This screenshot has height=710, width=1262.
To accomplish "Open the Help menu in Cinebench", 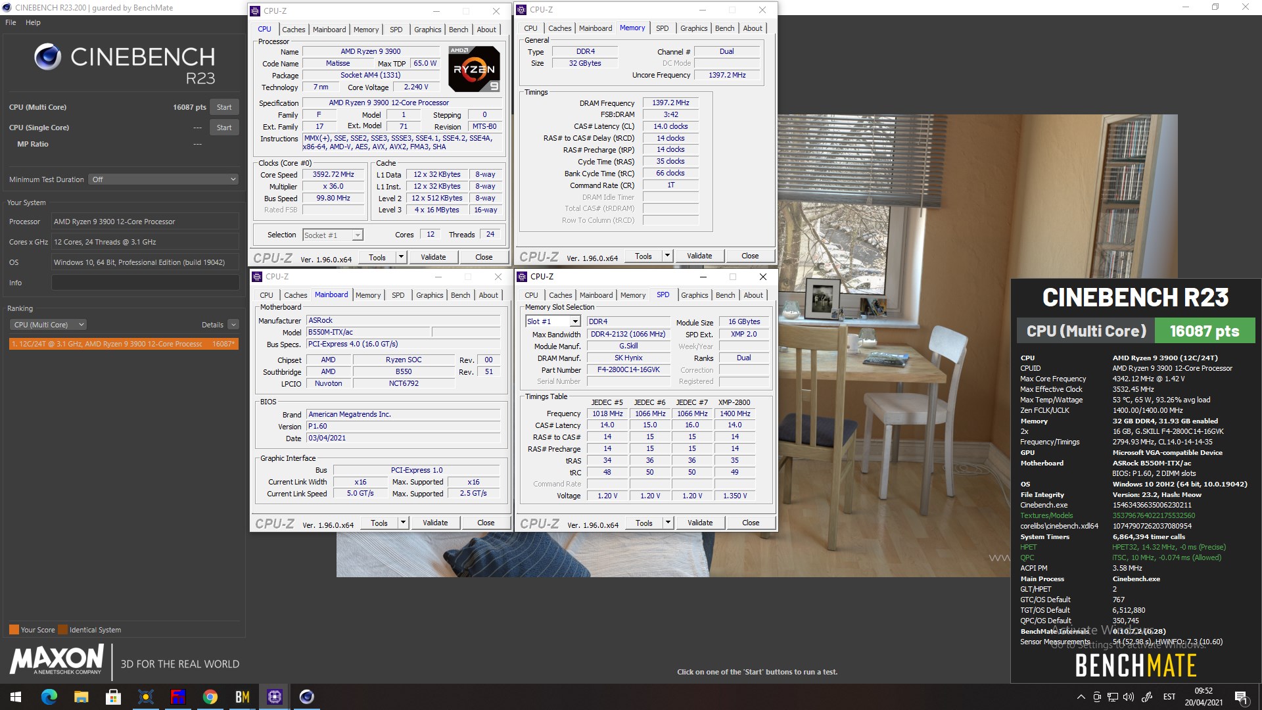I will (33, 22).
